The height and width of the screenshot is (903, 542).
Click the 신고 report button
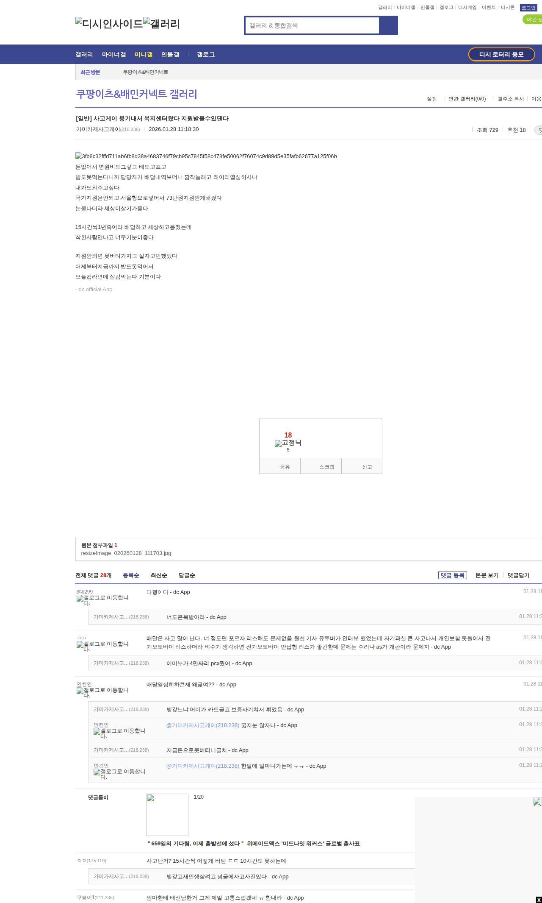point(362,466)
